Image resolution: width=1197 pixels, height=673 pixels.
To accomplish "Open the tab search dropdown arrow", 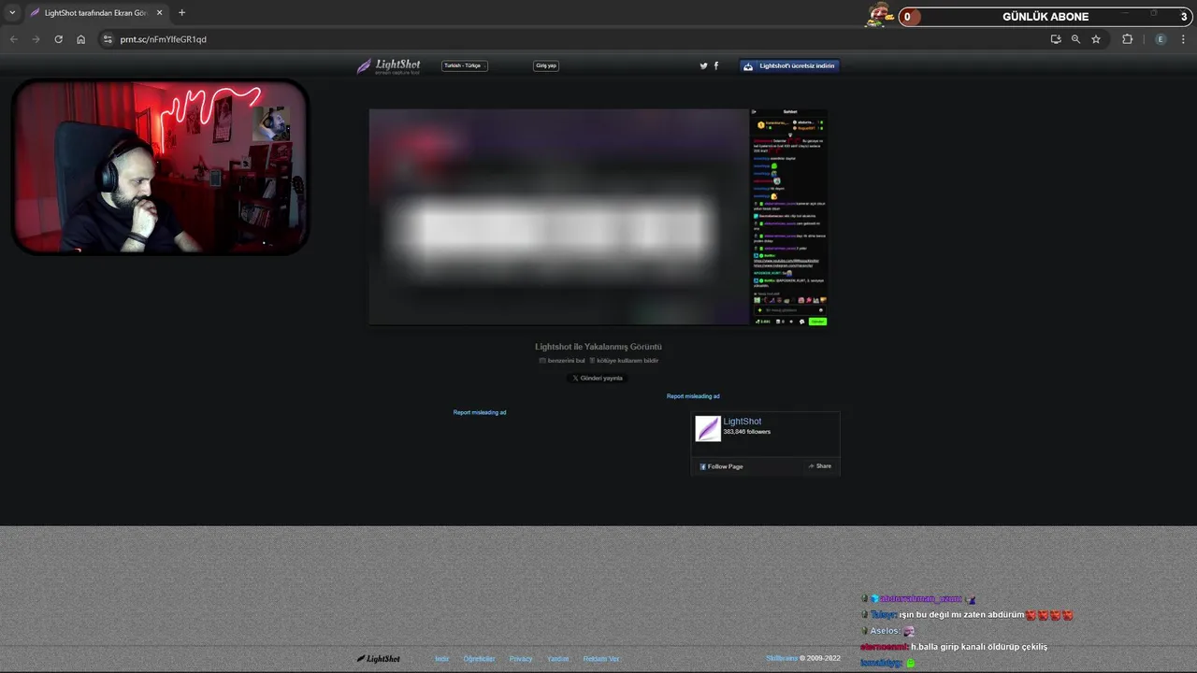I will point(12,13).
